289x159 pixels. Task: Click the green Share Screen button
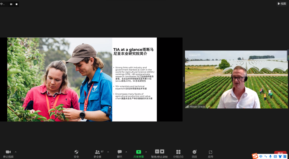[139, 152]
